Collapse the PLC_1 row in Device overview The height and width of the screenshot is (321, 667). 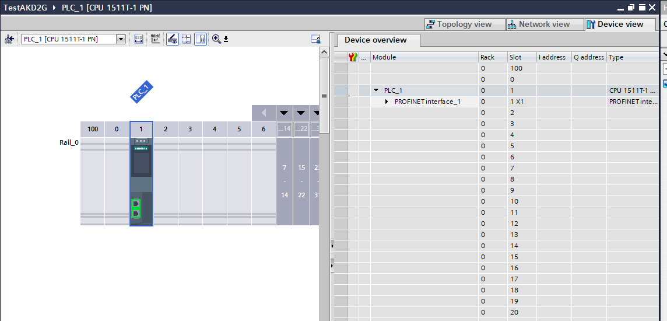pos(376,90)
